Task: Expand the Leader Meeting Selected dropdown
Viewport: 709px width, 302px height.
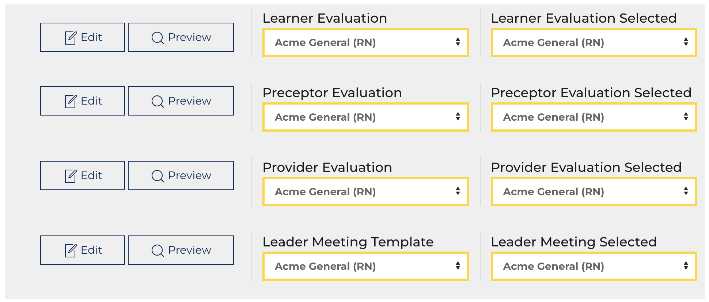Action: pyautogui.click(x=594, y=266)
